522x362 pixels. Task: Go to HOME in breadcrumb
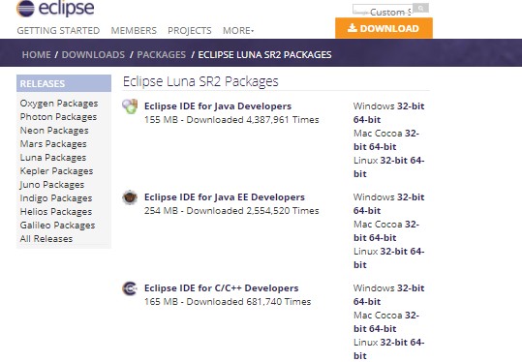click(36, 54)
